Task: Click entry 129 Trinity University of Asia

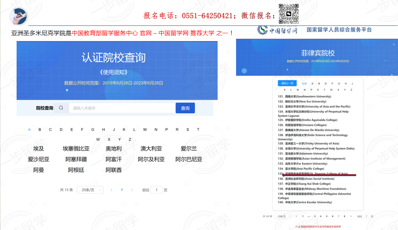Action: coord(308,144)
